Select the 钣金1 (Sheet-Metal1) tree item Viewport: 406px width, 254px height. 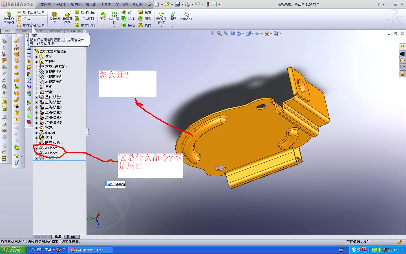coord(47,92)
